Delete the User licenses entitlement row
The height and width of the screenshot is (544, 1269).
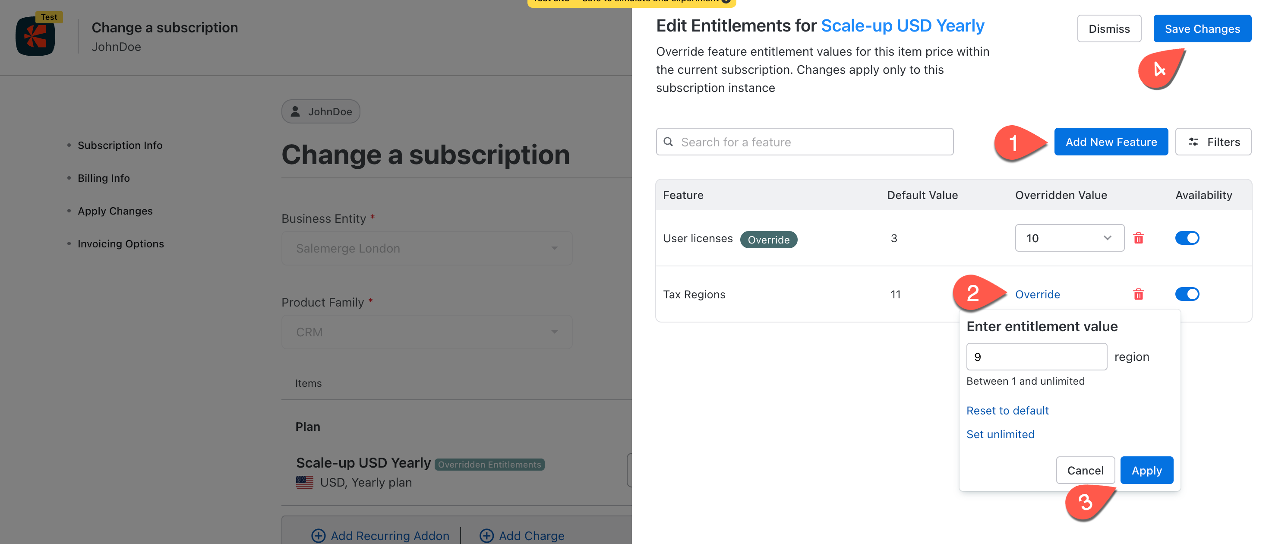tap(1138, 238)
